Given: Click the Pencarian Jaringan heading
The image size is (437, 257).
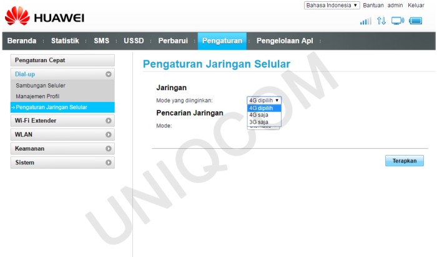Looking at the screenshot, I should 190,113.
